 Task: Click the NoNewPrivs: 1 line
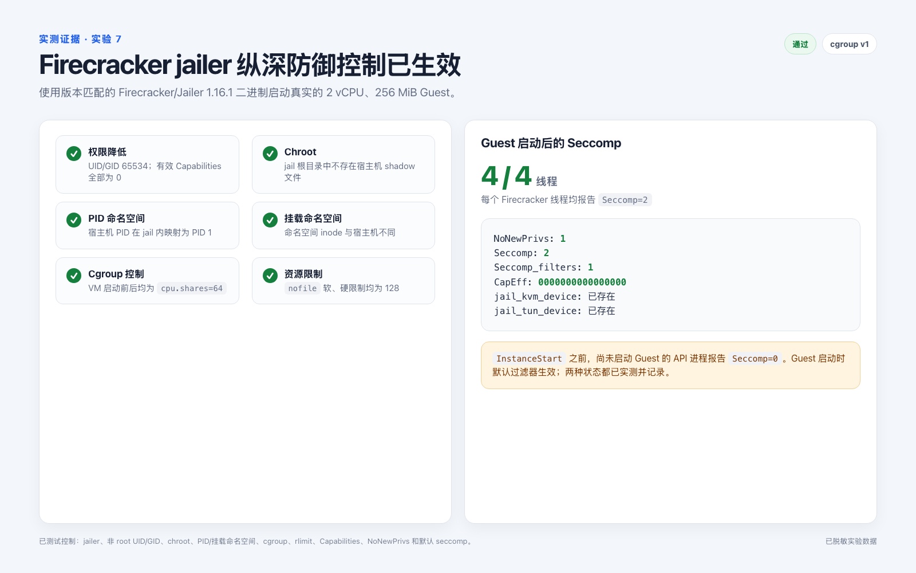pos(530,238)
